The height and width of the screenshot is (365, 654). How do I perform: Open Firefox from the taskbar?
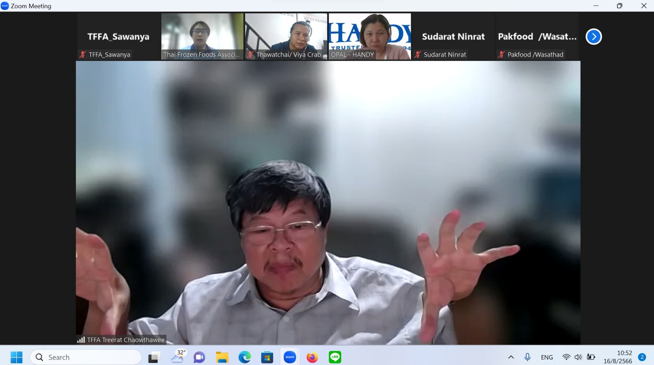point(312,357)
